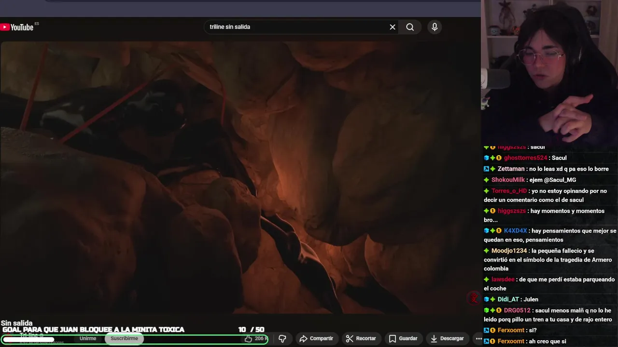This screenshot has height=347, width=618.
Task: Click chat username ShokouMilk
Action: (x=508, y=180)
